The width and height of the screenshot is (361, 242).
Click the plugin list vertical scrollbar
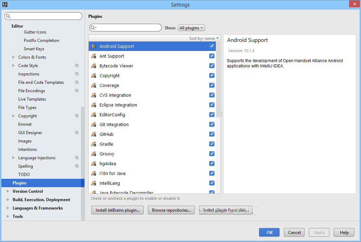pos(218,80)
